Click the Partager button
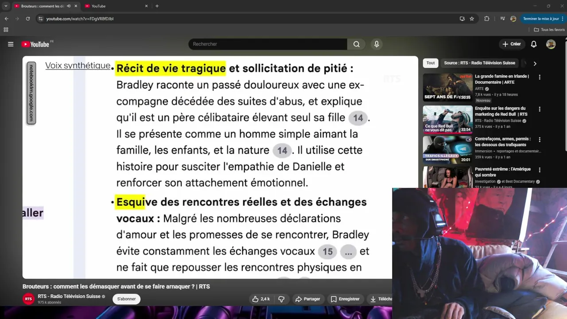This screenshot has width=567, height=319. (x=307, y=299)
